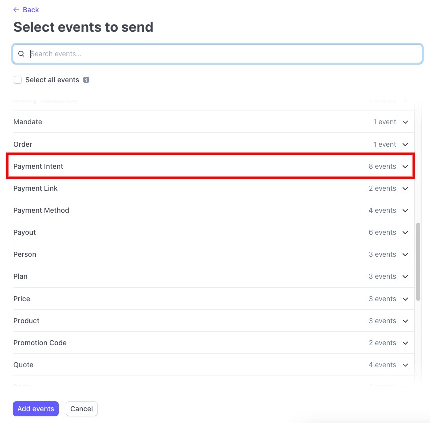
Task: Expand the Payment Link chevron
Action: coord(405,189)
